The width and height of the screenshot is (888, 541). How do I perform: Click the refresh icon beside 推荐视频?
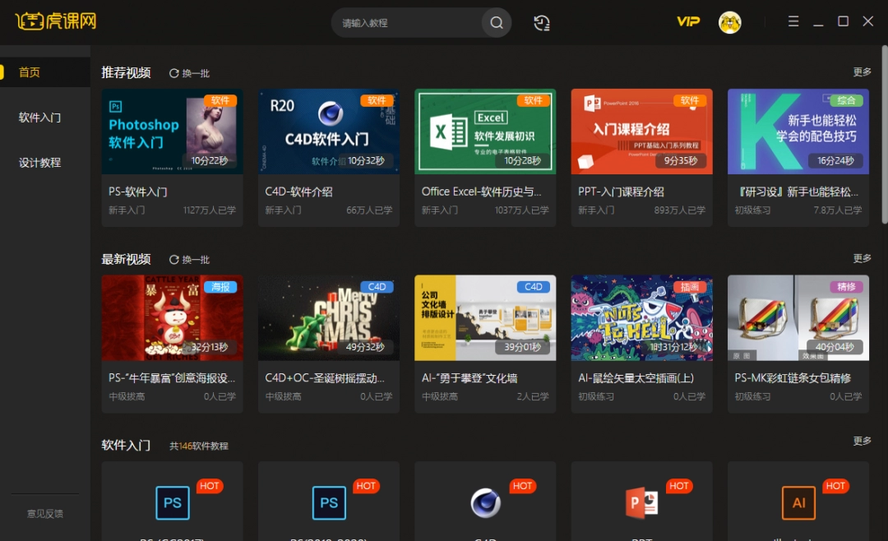[173, 73]
